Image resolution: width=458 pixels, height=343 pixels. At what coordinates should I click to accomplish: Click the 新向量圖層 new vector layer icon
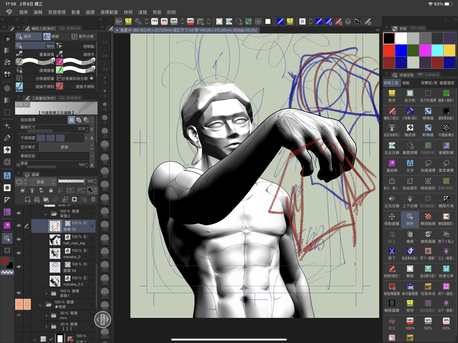pos(410,286)
